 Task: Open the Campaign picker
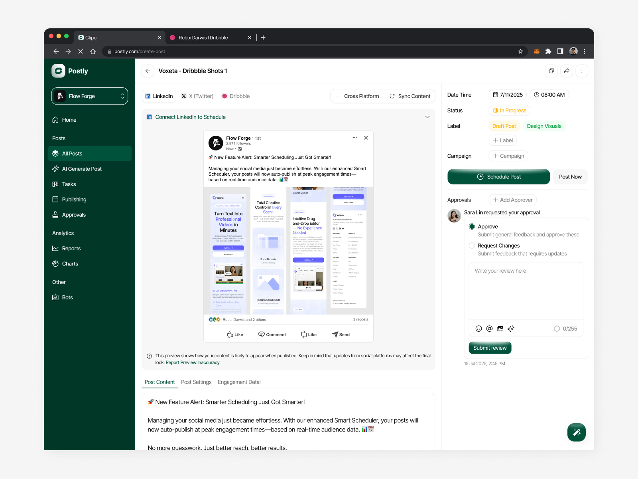point(508,156)
